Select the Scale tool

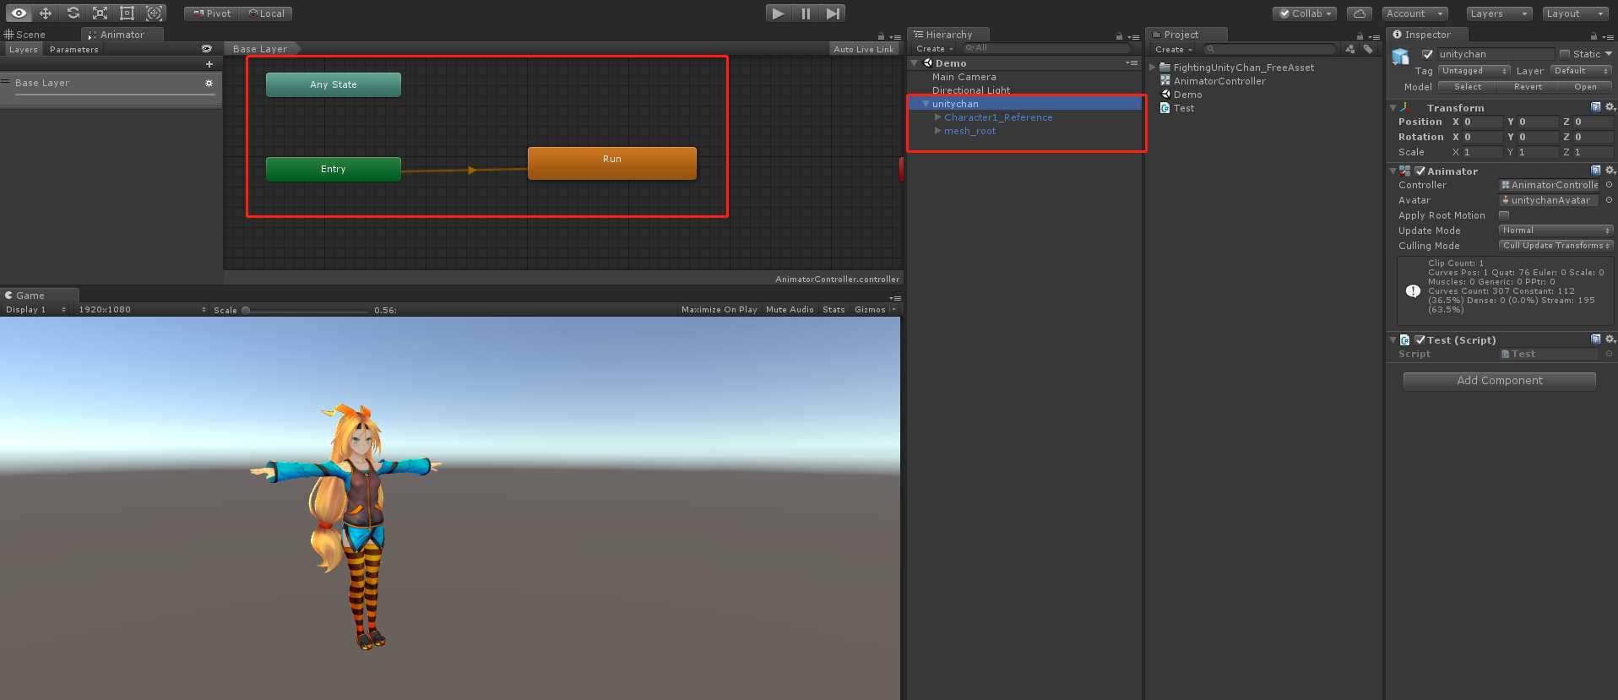100,14
